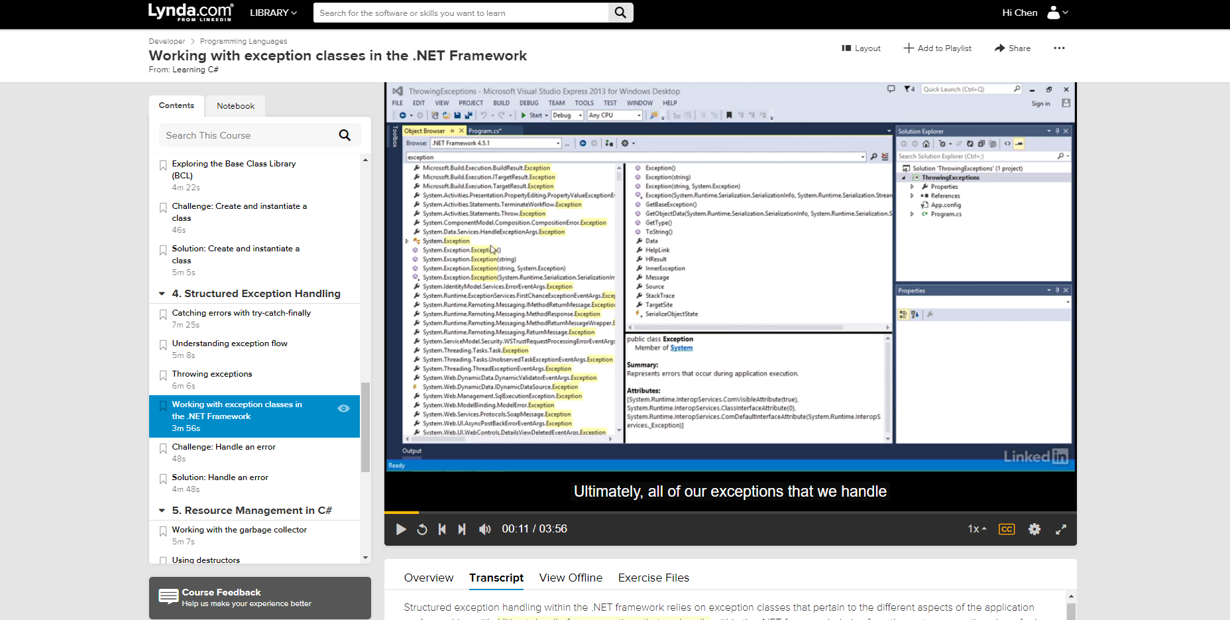Play Catching errors with try-catch-finally
Image resolution: width=1230 pixels, height=620 pixels.
(241, 313)
